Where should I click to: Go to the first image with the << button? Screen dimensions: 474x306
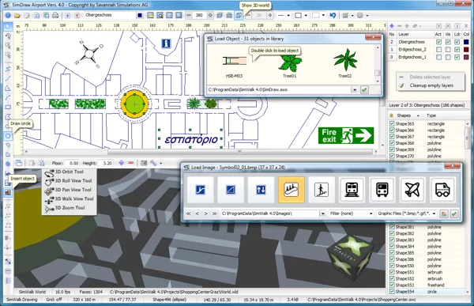[x=188, y=213]
